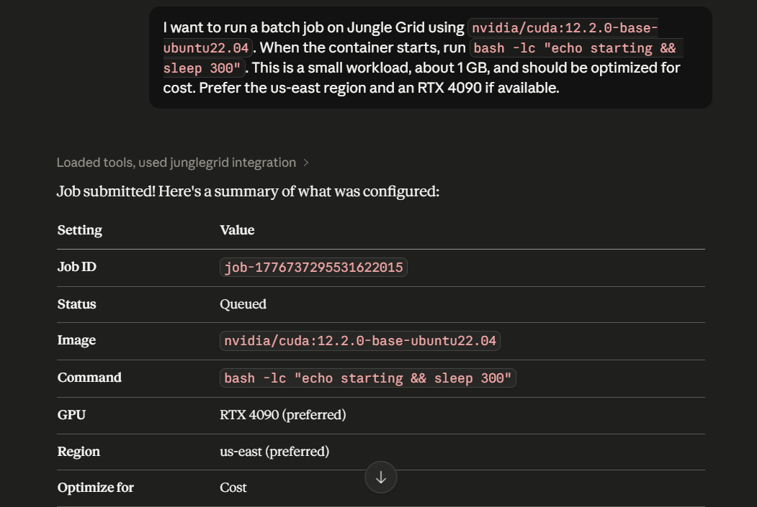757x507 pixels.
Task: Select the bash -lc command code snippet
Action: click(367, 378)
